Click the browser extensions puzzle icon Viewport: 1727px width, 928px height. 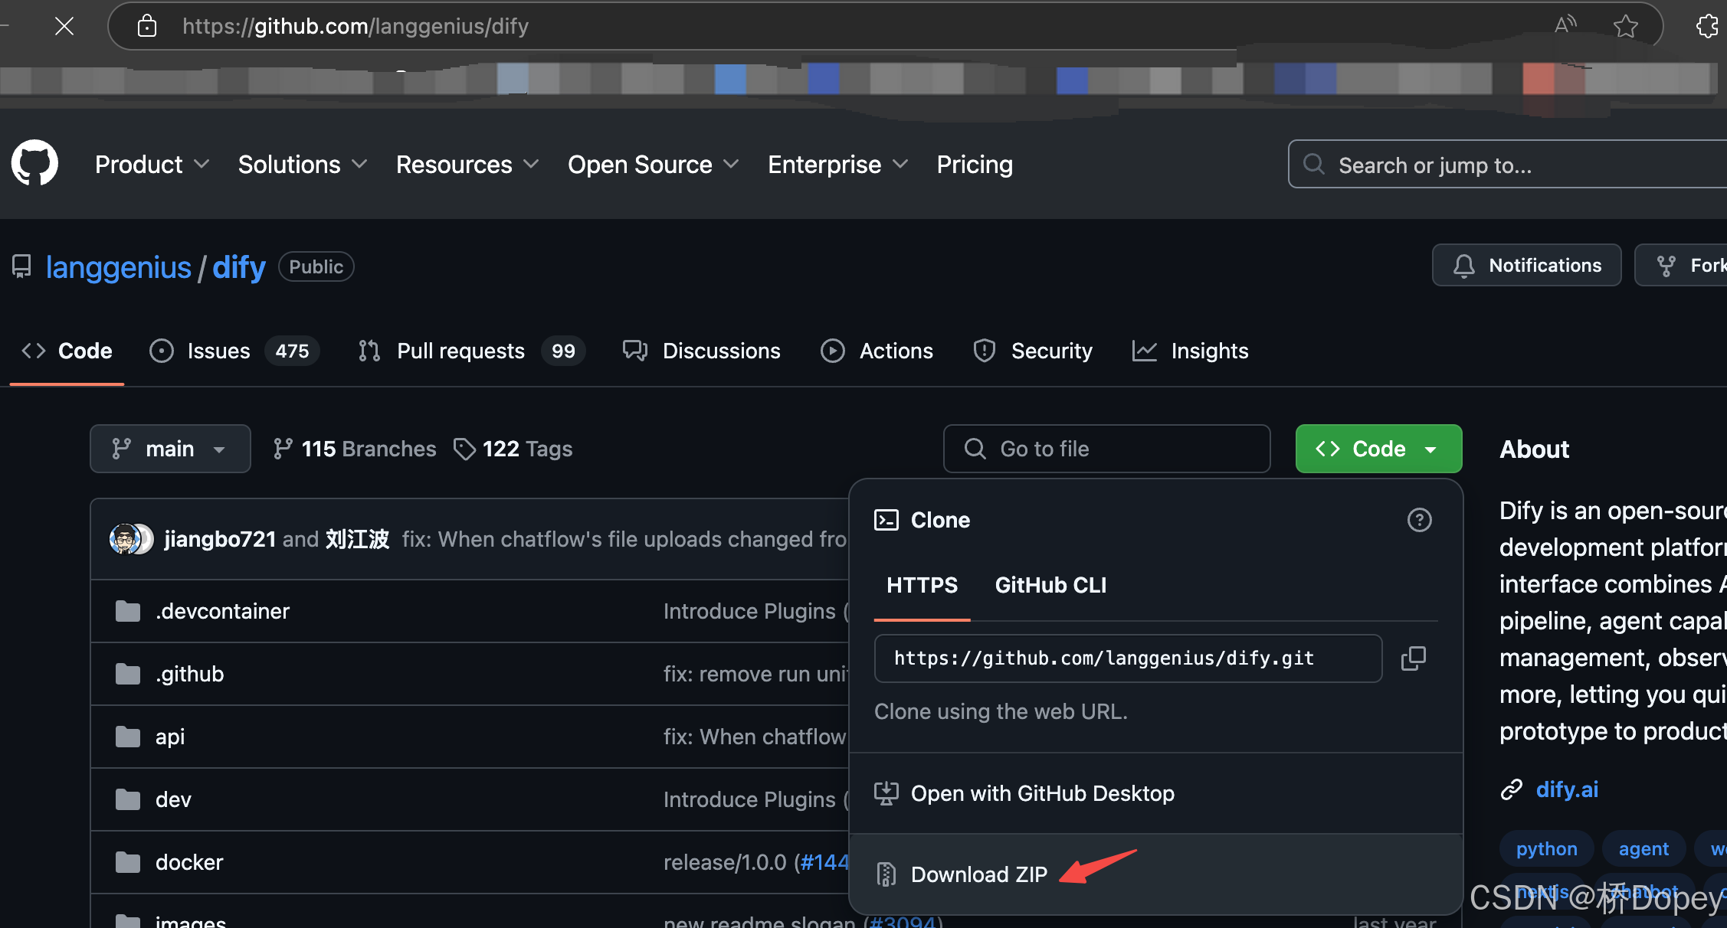(x=1707, y=27)
